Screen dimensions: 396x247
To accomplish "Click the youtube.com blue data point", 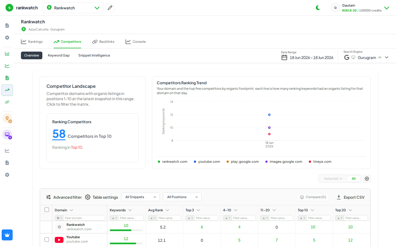I will click(x=269, y=115).
